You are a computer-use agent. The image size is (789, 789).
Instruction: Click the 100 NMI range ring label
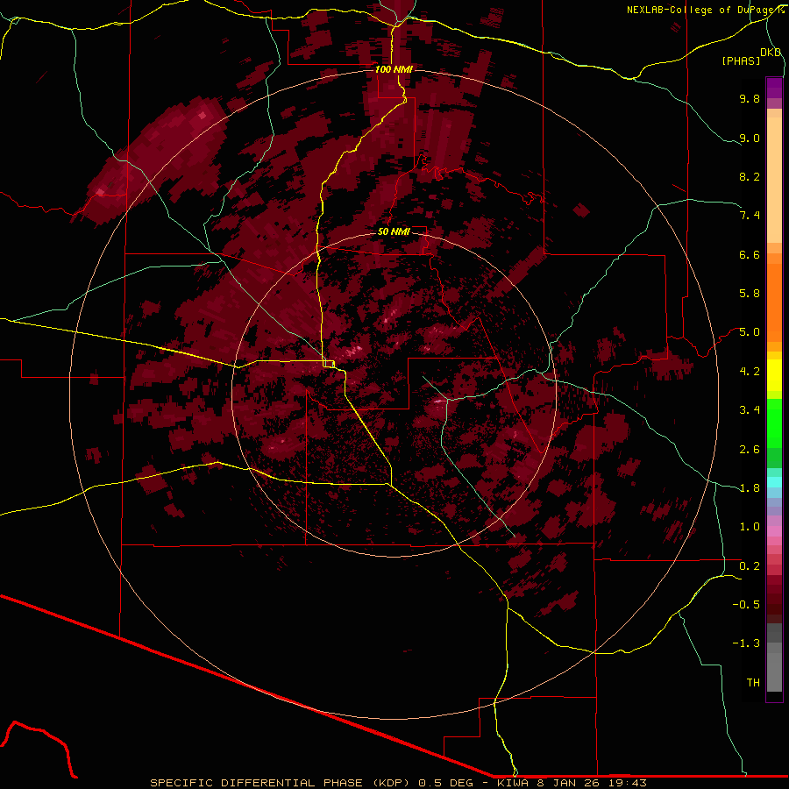[x=394, y=69]
